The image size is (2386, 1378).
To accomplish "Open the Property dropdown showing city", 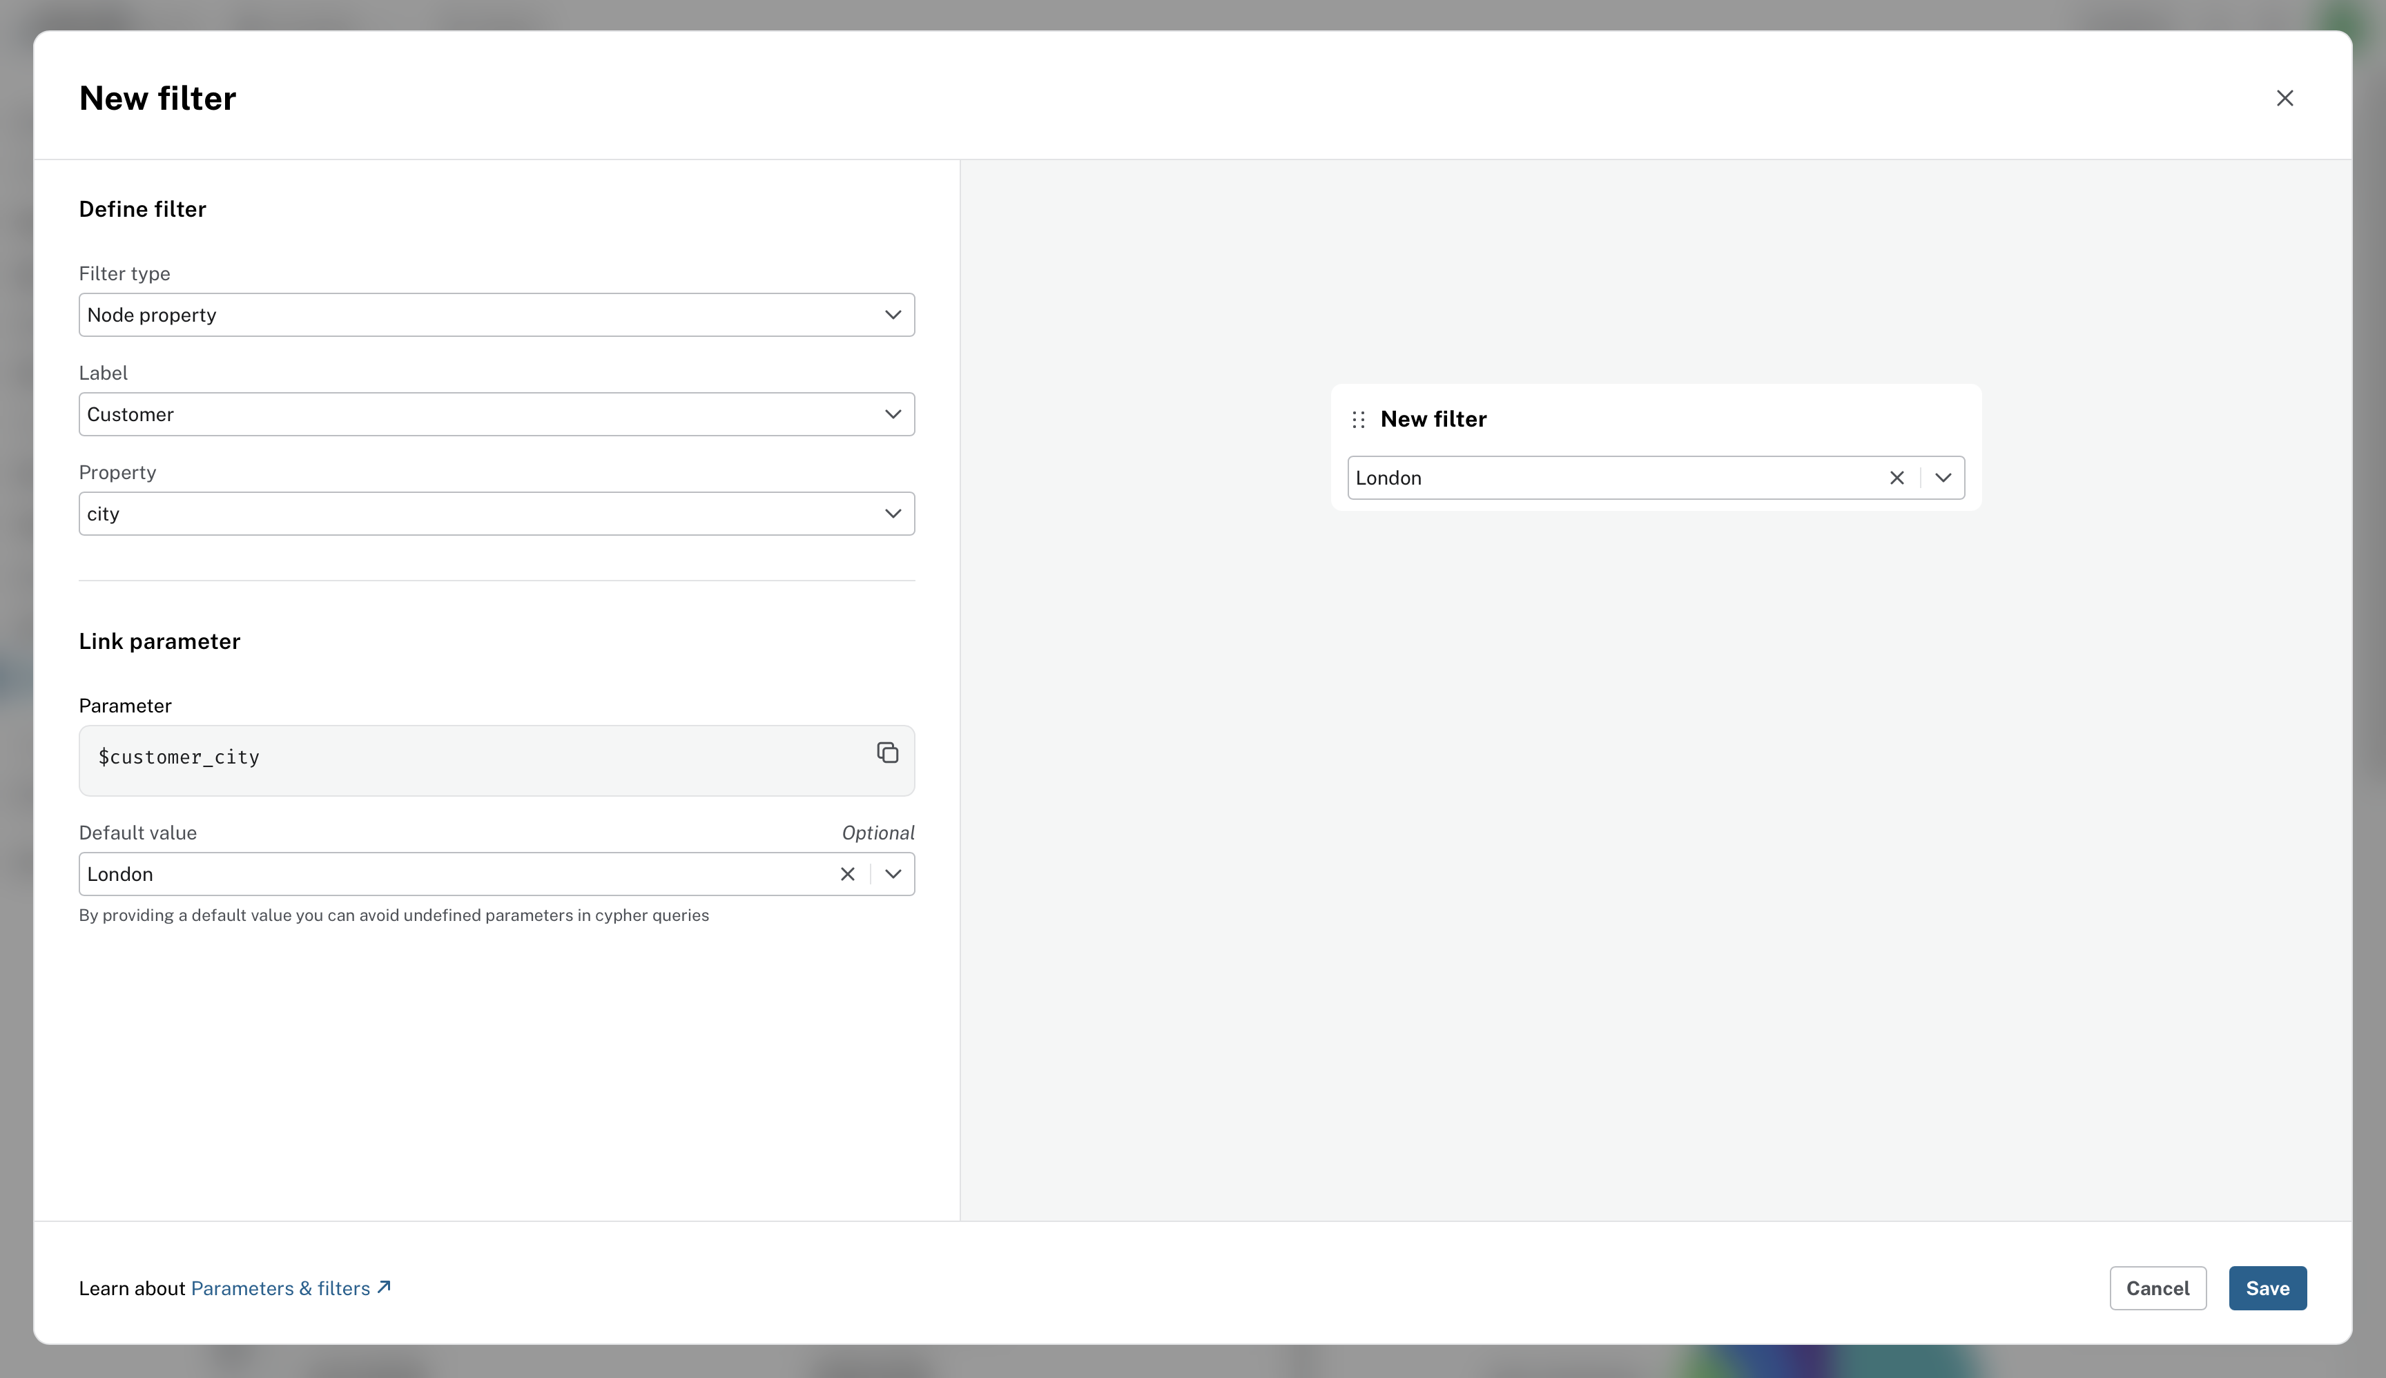I will pyautogui.click(x=496, y=513).
